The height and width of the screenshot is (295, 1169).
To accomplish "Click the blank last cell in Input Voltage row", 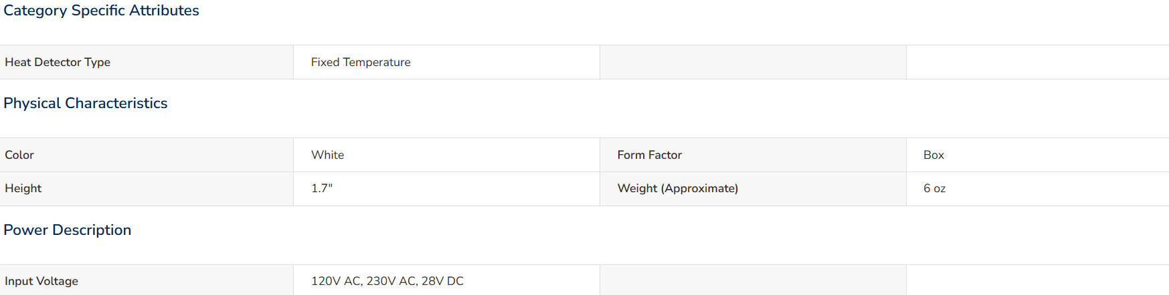I will coord(1037,280).
